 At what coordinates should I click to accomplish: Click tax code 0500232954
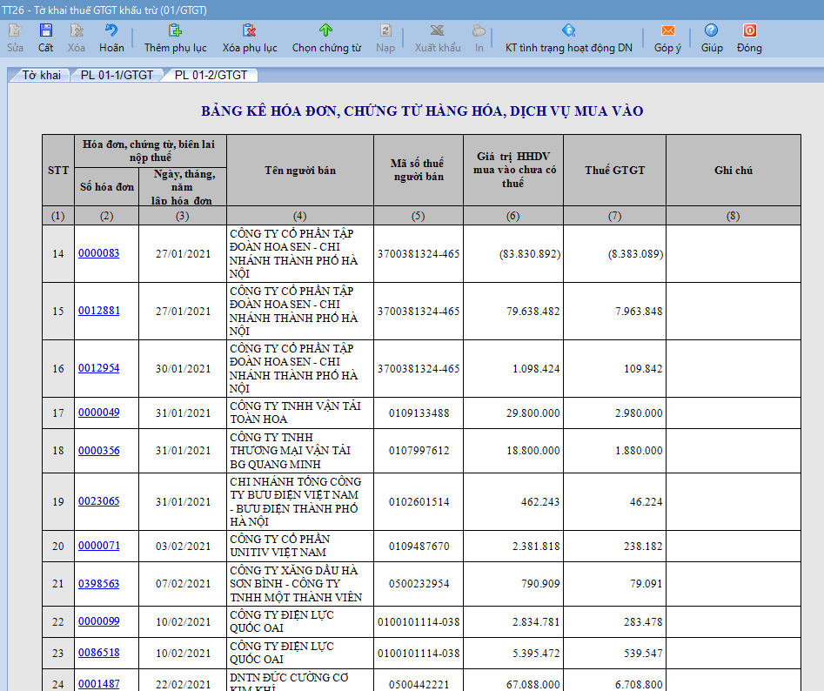[x=419, y=584]
